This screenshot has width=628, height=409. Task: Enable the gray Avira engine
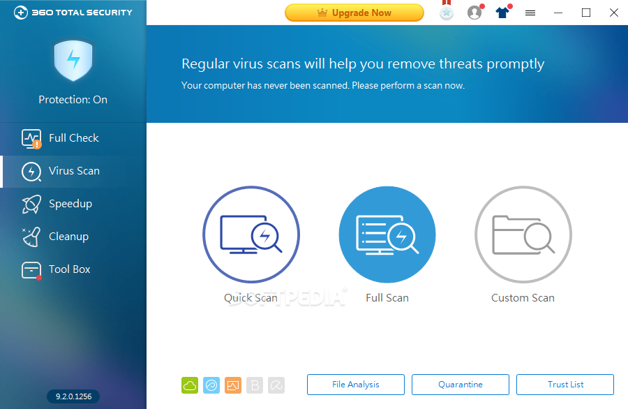pos(276,385)
